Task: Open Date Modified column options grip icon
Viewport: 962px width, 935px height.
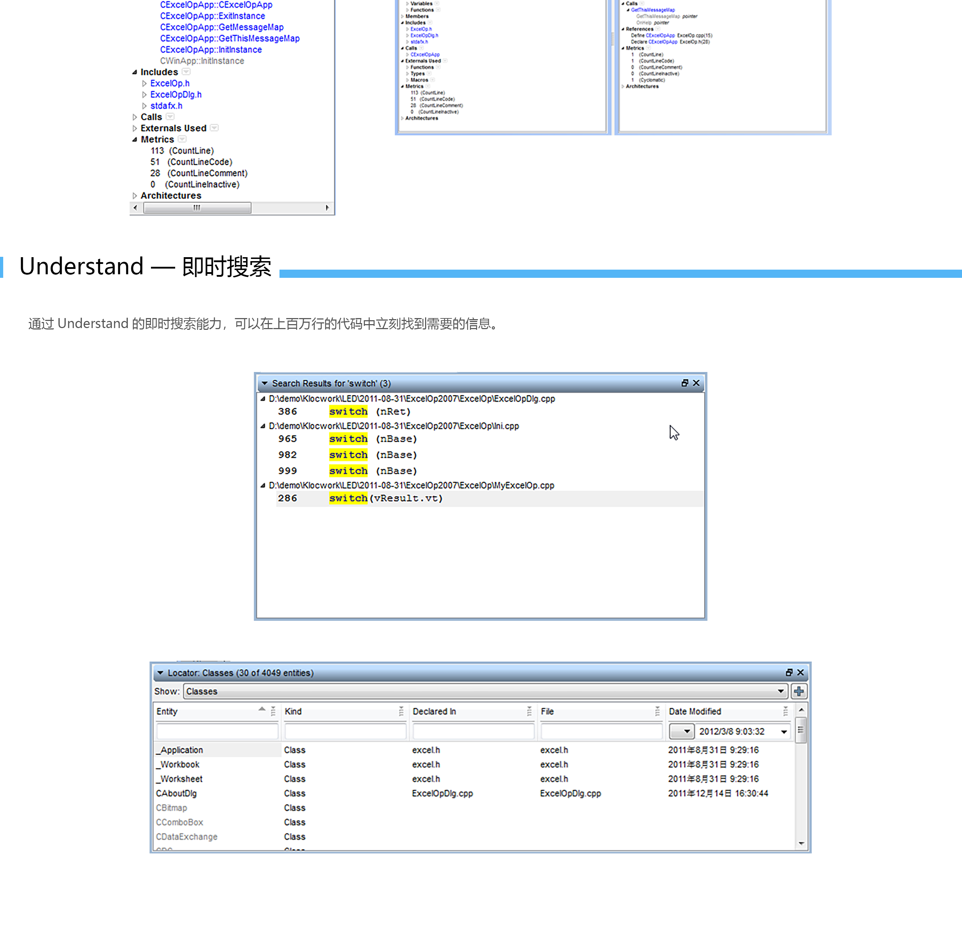Action: (785, 711)
